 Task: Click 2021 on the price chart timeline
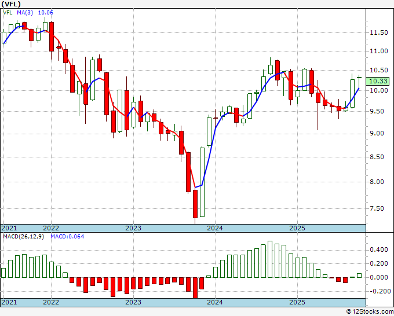[9, 228]
